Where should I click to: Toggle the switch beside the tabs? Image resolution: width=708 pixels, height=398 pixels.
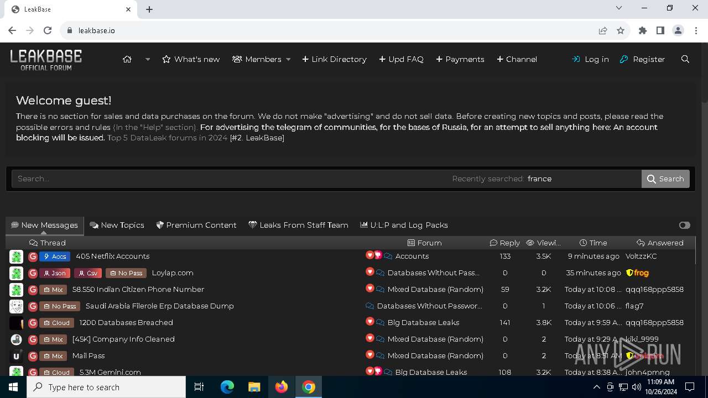pyautogui.click(x=685, y=225)
